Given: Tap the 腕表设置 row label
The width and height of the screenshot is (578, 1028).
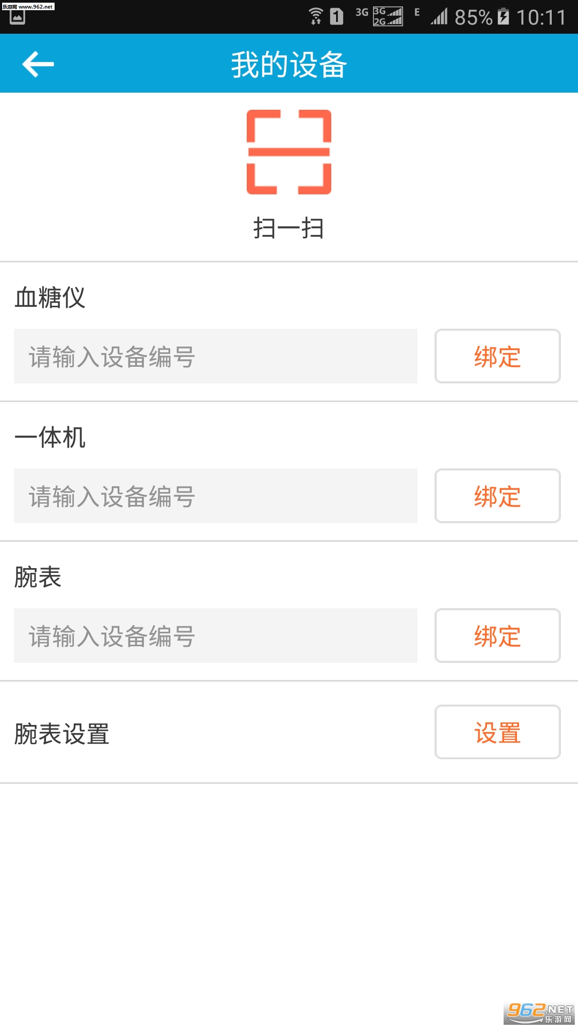Looking at the screenshot, I should click(62, 734).
